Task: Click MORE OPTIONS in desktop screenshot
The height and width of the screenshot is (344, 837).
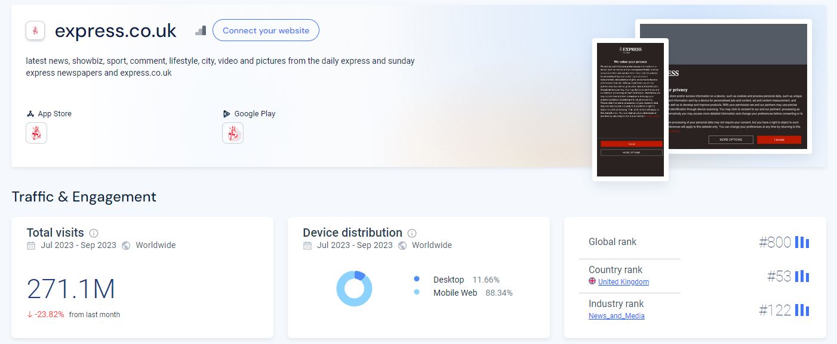Action: point(731,140)
